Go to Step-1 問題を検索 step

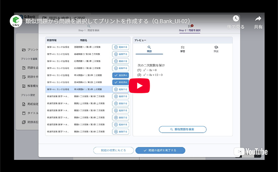(x=89, y=28)
